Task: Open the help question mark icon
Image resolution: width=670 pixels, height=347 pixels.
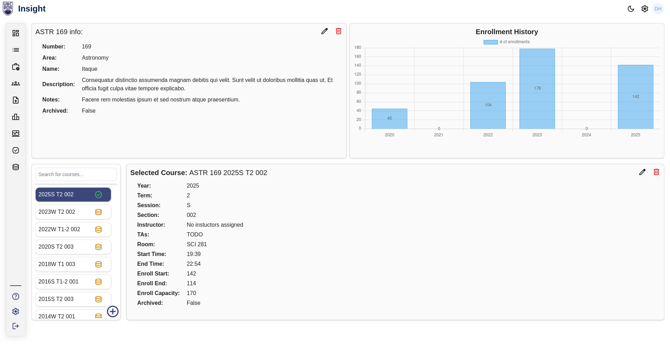Action: [16, 296]
